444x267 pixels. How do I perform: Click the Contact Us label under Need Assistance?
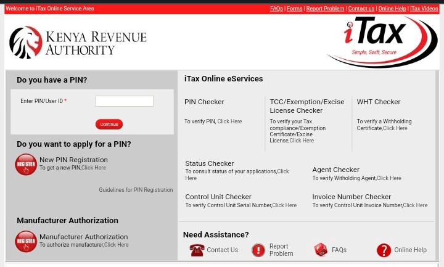click(x=222, y=250)
